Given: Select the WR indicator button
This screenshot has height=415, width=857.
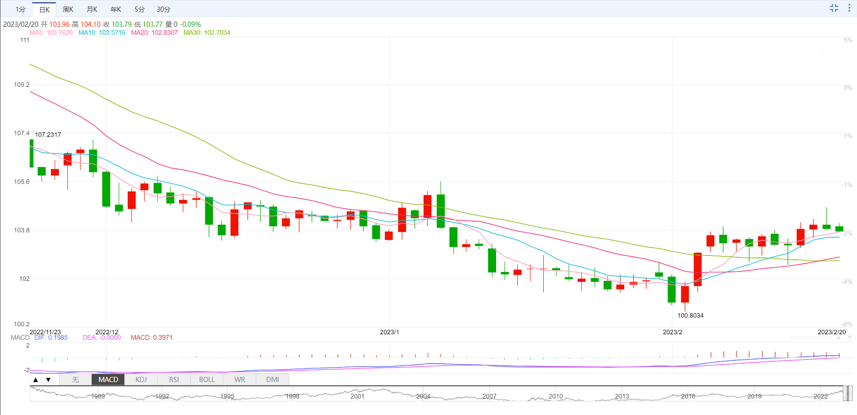Looking at the screenshot, I should click(x=240, y=380).
